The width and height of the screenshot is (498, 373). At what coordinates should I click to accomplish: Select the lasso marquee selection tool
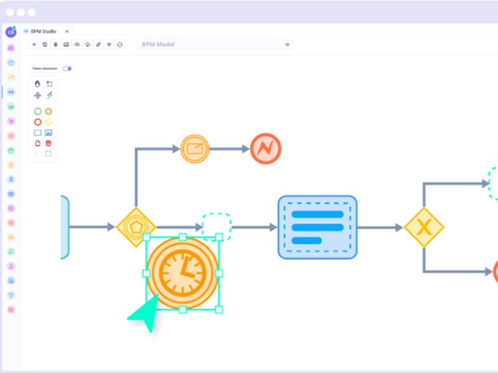(x=49, y=84)
